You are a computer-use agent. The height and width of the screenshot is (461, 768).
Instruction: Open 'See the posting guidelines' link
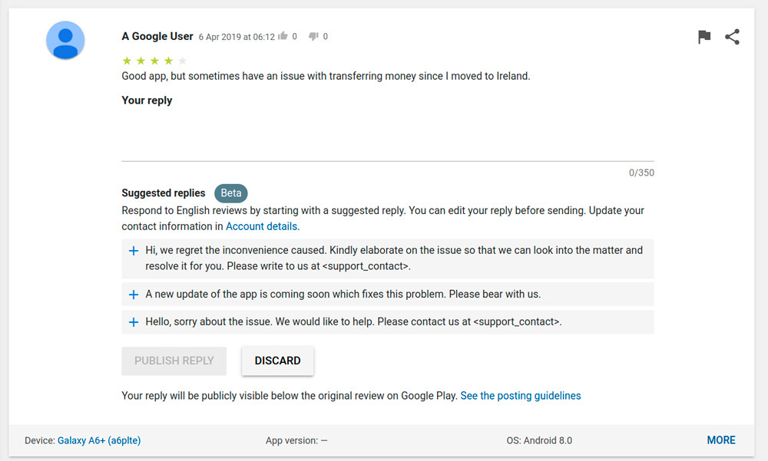(520, 396)
